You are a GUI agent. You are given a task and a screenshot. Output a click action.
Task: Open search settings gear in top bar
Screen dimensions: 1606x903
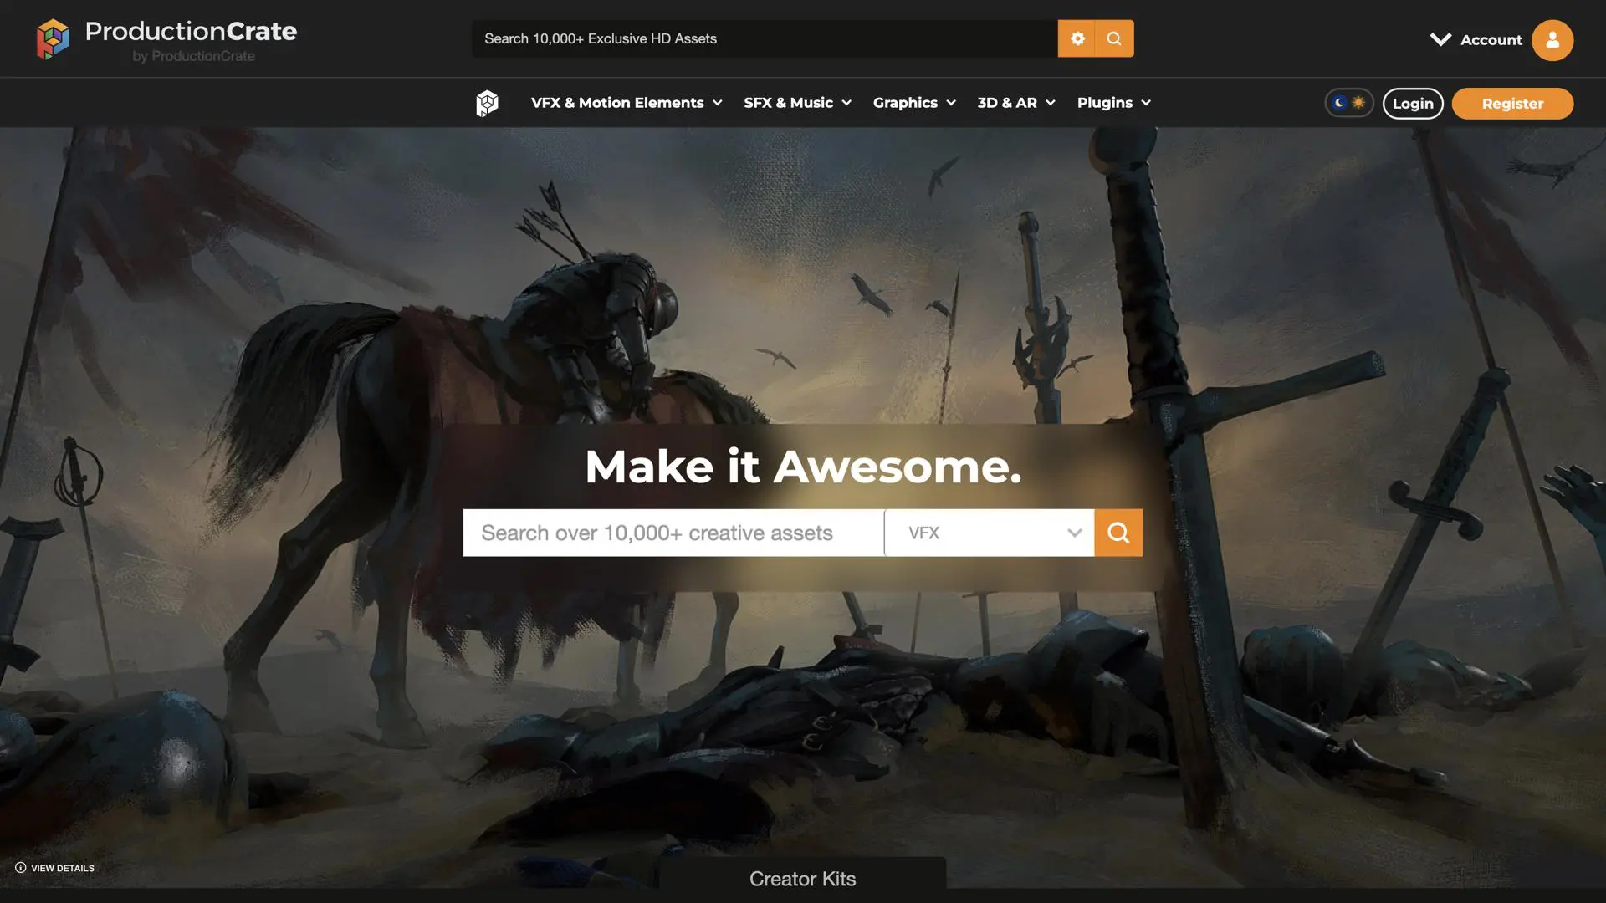coord(1077,38)
